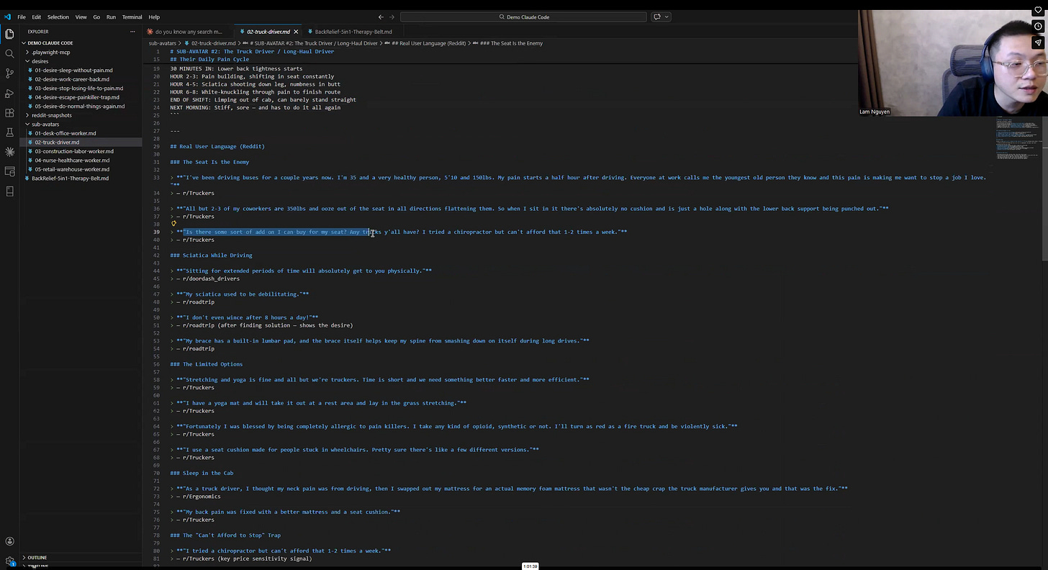Click the 'r/Ergonomics' text on line 73
The image size is (1048, 570).
202,497
